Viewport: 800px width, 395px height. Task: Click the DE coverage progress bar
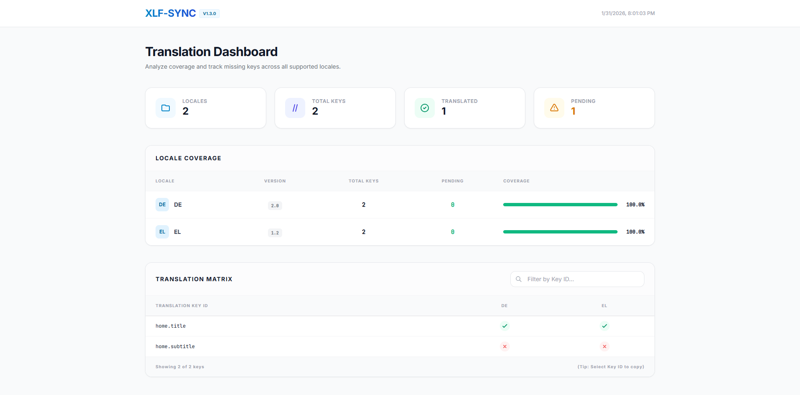tap(560, 205)
